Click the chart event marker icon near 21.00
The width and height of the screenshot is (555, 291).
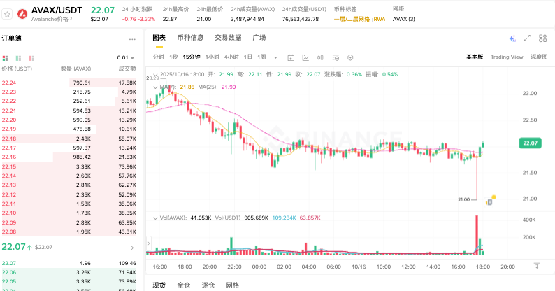(490, 201)
